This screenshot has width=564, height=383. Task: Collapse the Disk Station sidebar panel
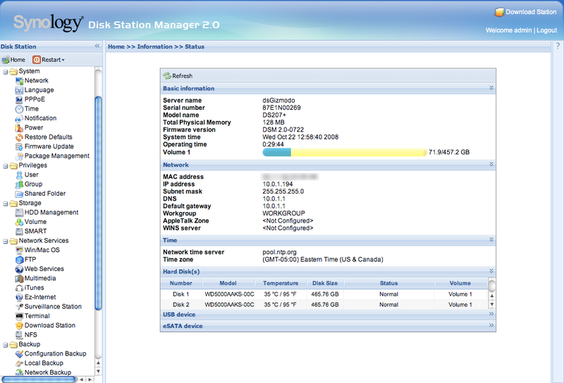(x=97, y=46)
